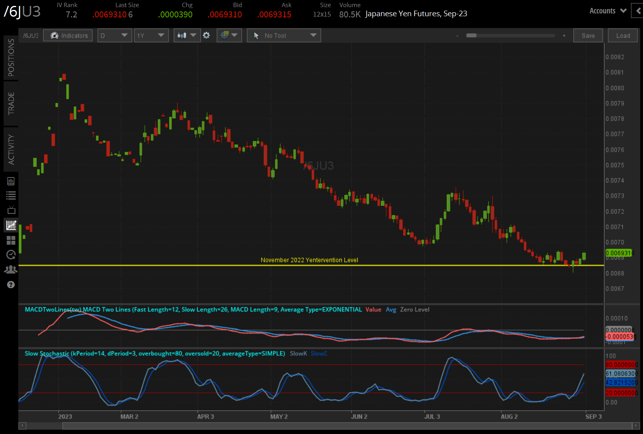
Task: Switch to the TRADE tab
Action: [11, 104]
